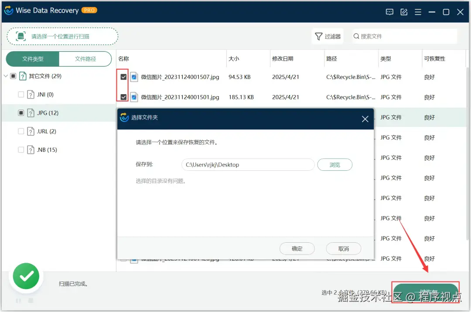Check the .INI (0) checkbox
Viewport: 471px width, 312px height.
[21, 95]
